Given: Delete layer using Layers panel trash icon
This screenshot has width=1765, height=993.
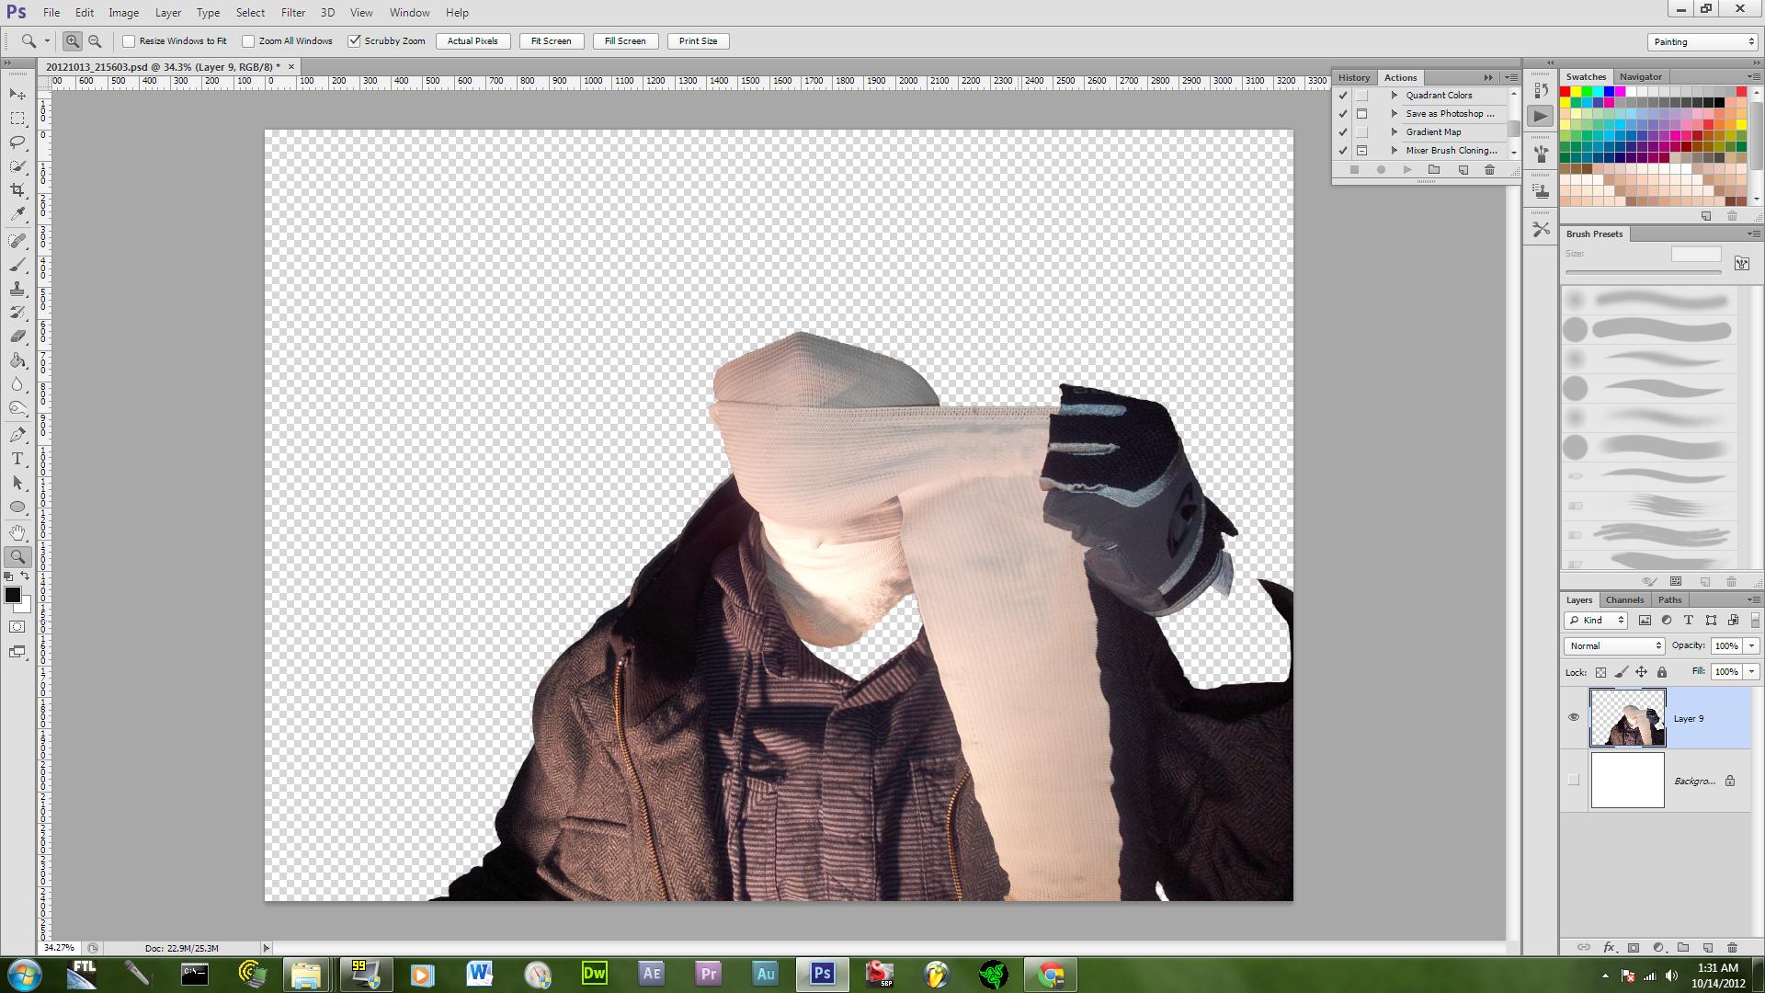Looking at the screenshot, I should pyautogui.click(x=1732, y=947).
